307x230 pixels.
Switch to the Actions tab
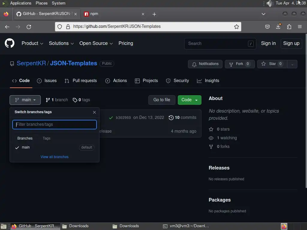click(116, 81)
